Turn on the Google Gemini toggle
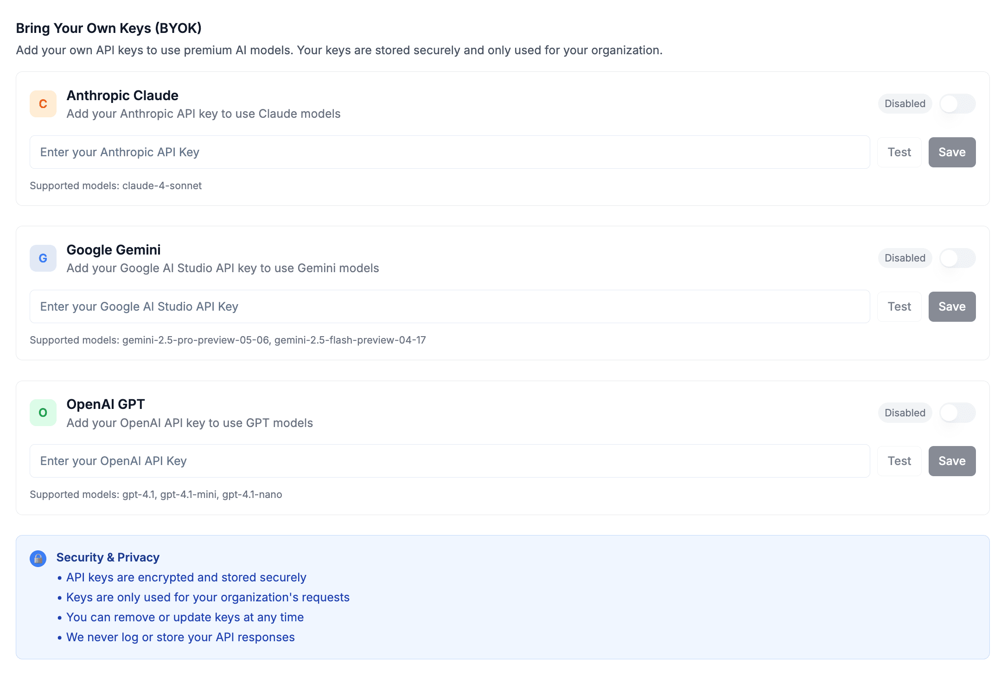Screen dimensions: 1007x676 957,258
